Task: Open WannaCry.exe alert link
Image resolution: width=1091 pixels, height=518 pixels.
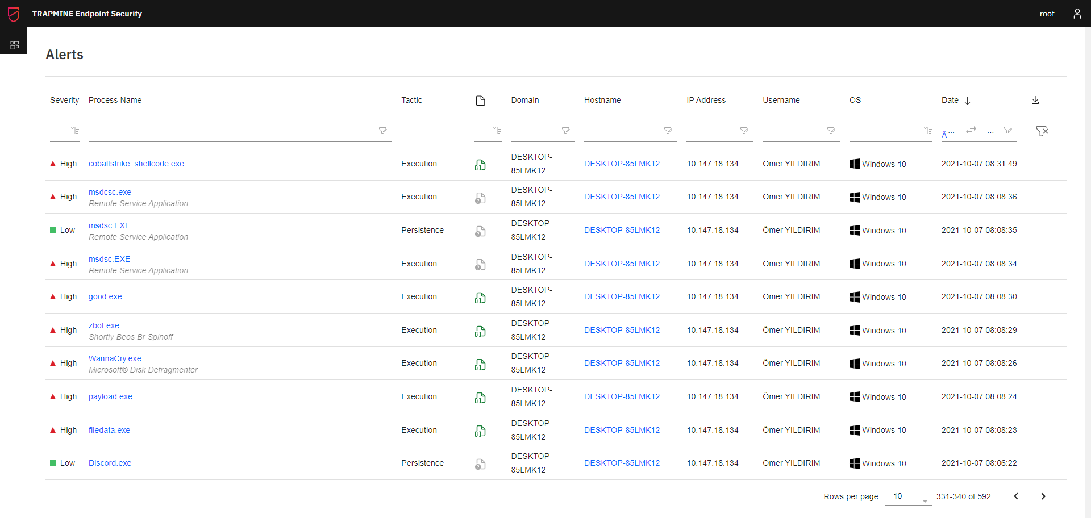Action: 115,358
